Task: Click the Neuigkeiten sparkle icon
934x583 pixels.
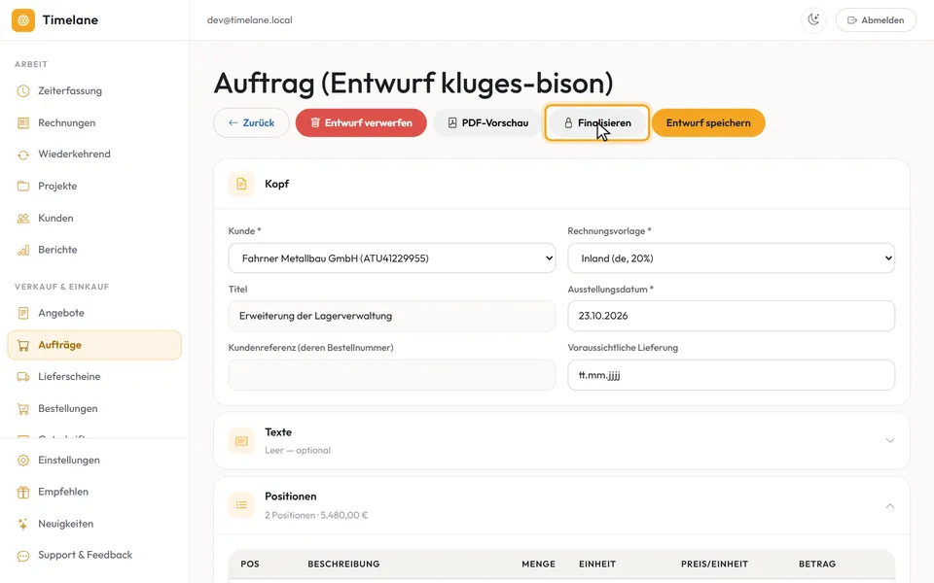Action: pos(23,524)
